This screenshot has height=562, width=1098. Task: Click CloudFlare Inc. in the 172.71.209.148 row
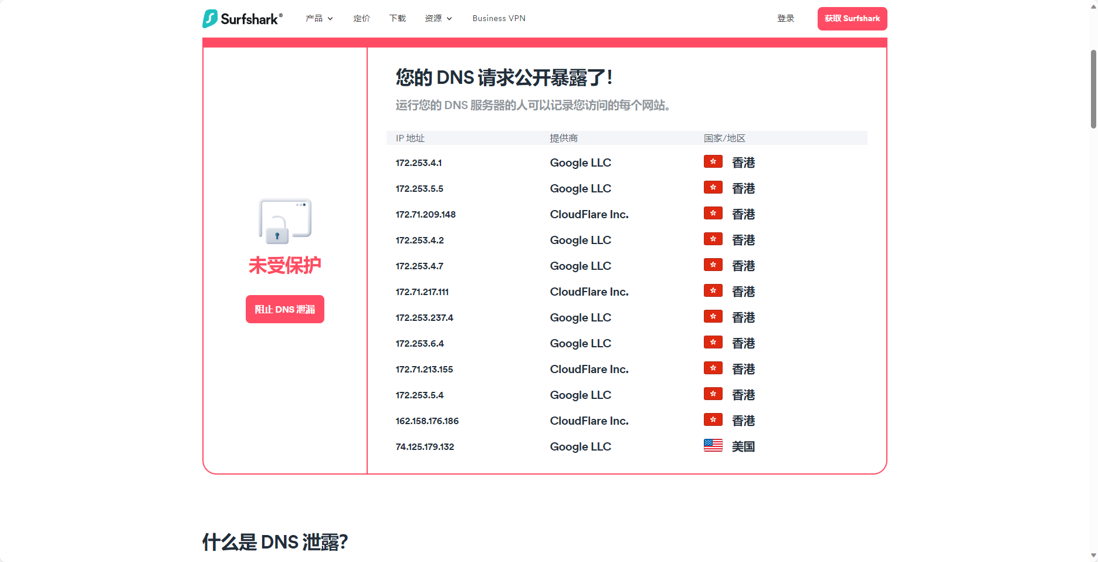(589, 215)
